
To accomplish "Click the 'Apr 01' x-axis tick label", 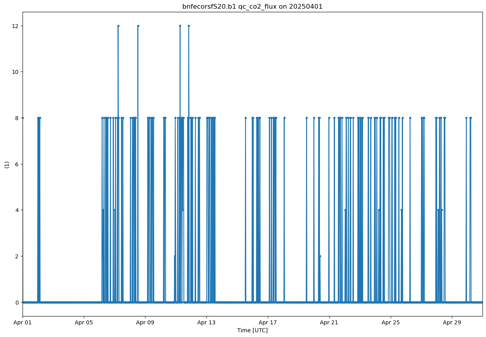I will (x=23, y=322).
